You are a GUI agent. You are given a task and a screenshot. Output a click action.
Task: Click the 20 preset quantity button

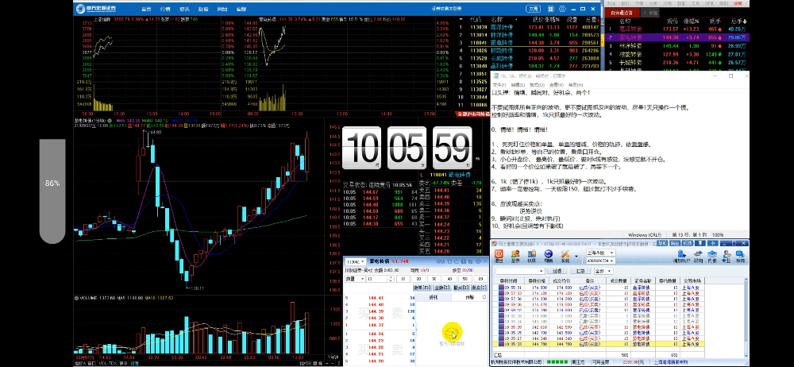tap(418, 279)
